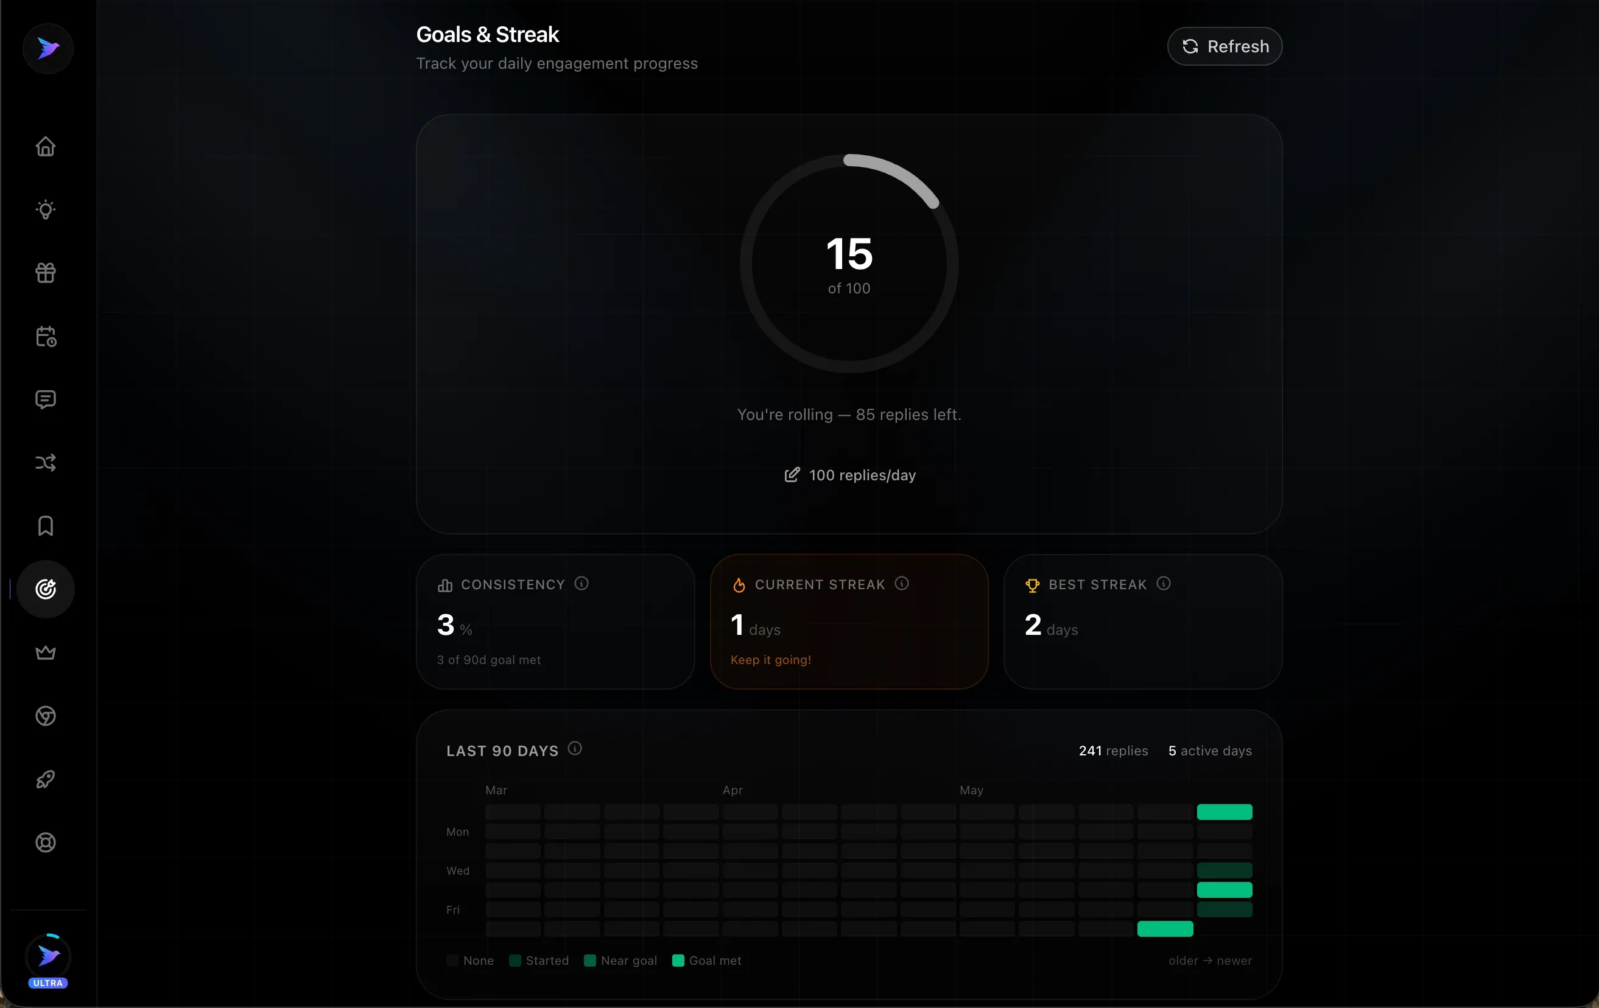Open the scheduled calendar section
The height and width of the screenshot is (1008, 1599).
pyautogui.click(x=46, y=337)
